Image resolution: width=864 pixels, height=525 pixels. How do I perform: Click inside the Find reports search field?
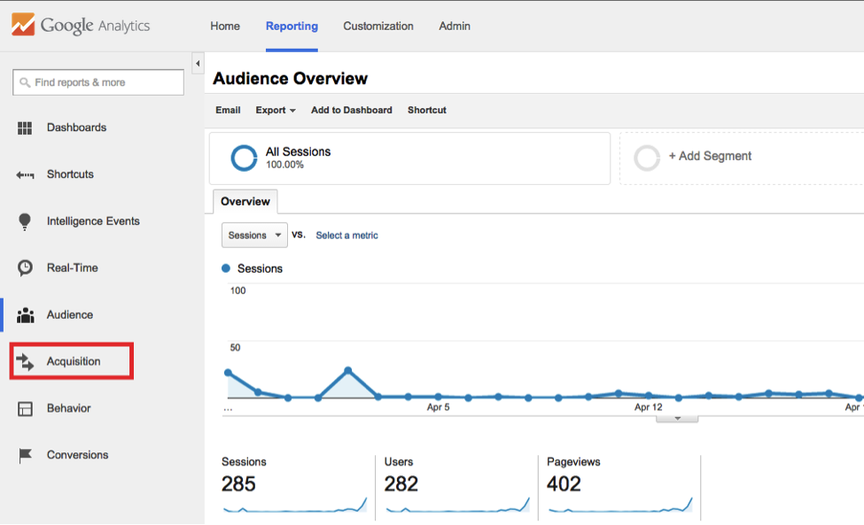click(x=97, y=81)
